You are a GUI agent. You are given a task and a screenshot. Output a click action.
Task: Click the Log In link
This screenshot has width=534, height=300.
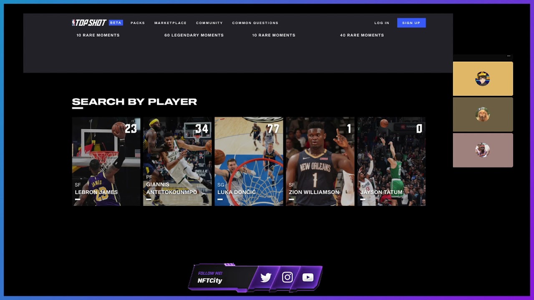pos(382,23)
